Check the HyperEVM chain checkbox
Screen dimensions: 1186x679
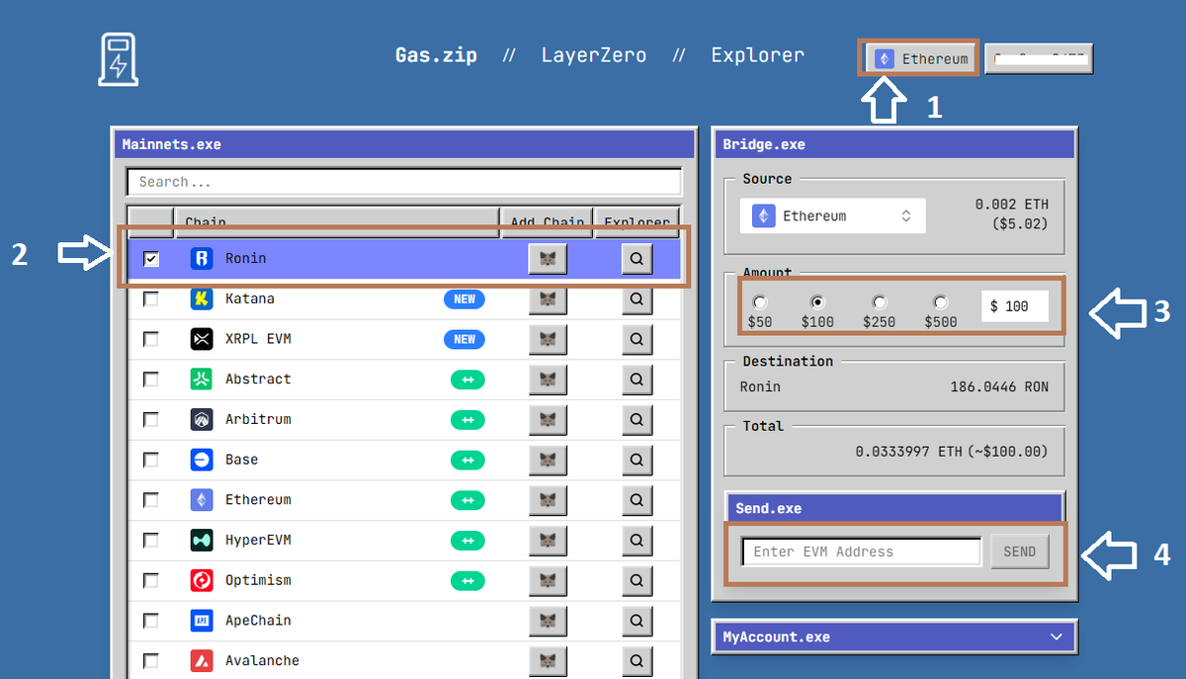click(151, 540)
